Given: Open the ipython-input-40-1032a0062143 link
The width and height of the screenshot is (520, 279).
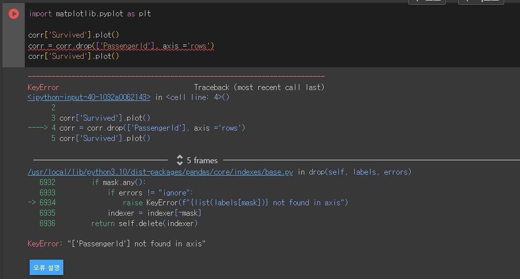Looking at the screenshot, I should click(x=89, y=97).
